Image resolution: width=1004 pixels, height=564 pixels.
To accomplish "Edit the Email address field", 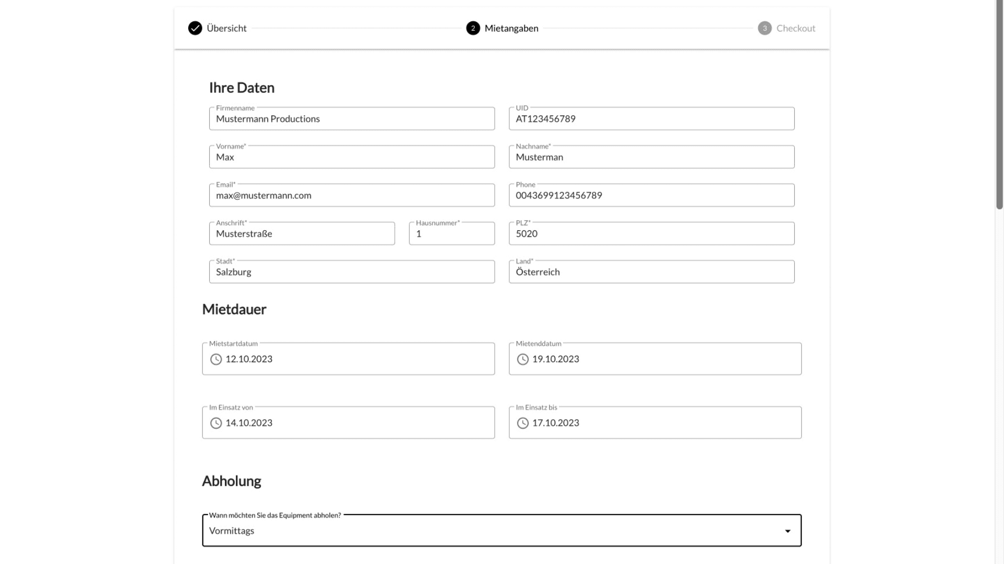I will (x=351, y=195).
